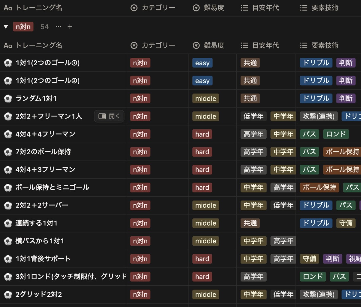Click 攻撃(連携) tag in 2グリッド2対2 row
Screen dimensions: 361x307
tap(319, 295)
